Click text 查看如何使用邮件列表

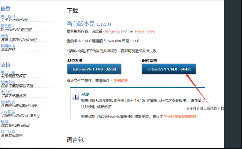pos(19,106)
